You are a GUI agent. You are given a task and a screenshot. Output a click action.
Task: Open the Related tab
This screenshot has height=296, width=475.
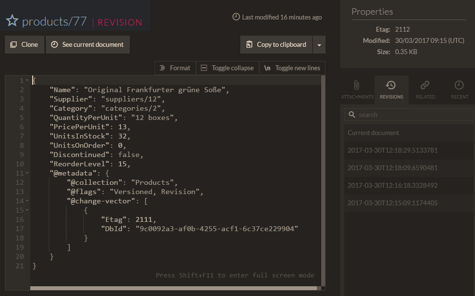(x=425, y=90)
